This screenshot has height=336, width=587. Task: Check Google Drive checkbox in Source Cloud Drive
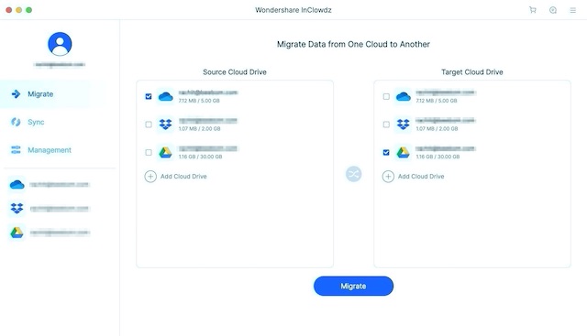tap(149, 153)
